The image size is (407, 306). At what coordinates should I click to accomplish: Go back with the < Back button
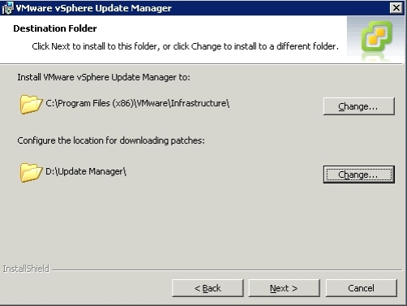click(208, 288)
